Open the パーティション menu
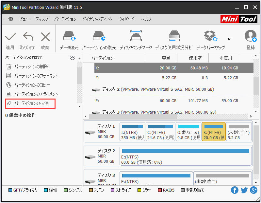 click(x=65, y=19)
